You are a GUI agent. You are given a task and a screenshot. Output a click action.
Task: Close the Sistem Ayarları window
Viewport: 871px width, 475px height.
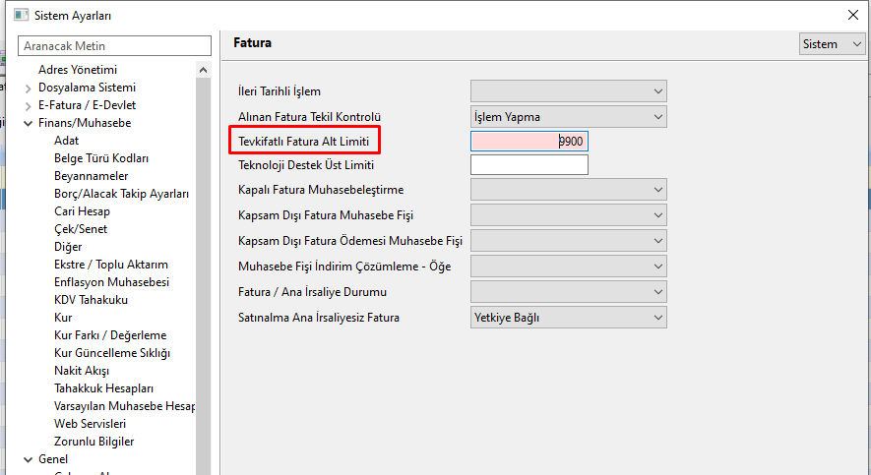tap(852, 15)
